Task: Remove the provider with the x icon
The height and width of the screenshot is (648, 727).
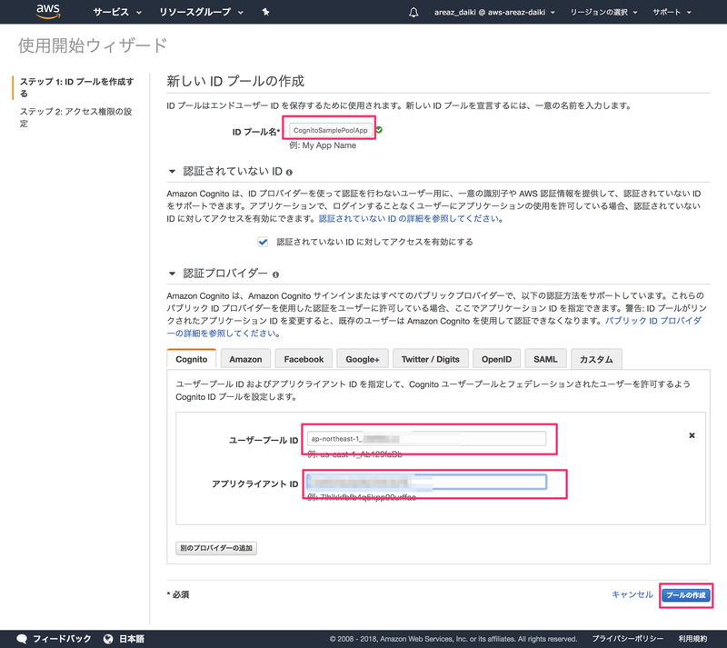Action: [x=692, y=435]
